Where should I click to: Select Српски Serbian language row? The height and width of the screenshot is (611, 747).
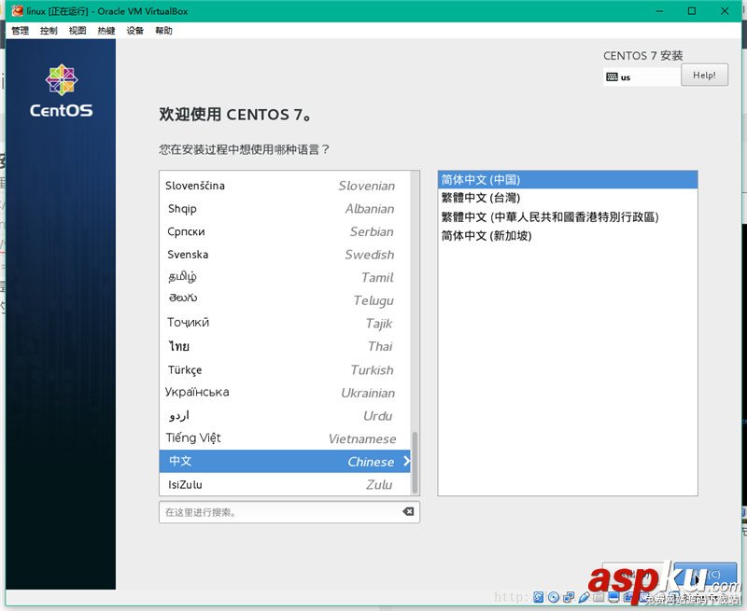pos(285,231)
